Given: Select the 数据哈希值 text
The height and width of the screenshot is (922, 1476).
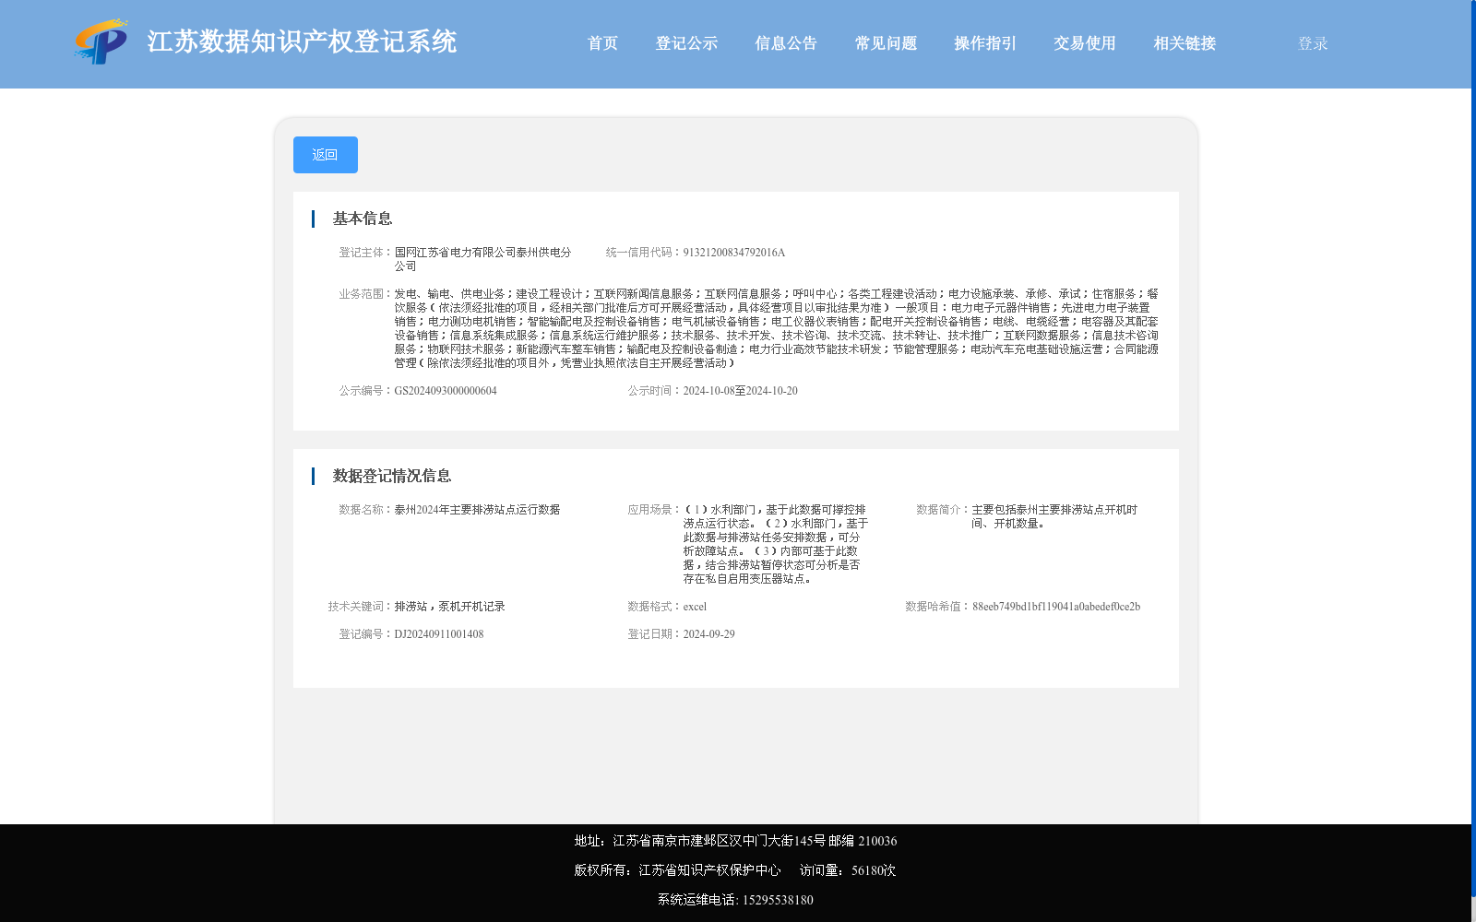Looking at the screenshot, I should [x=1056, y=607].
